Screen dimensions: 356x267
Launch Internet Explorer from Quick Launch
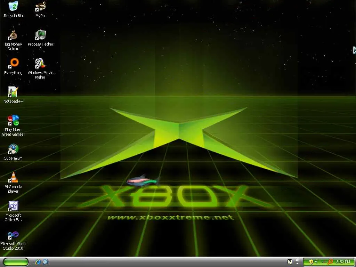pos(38,262)
